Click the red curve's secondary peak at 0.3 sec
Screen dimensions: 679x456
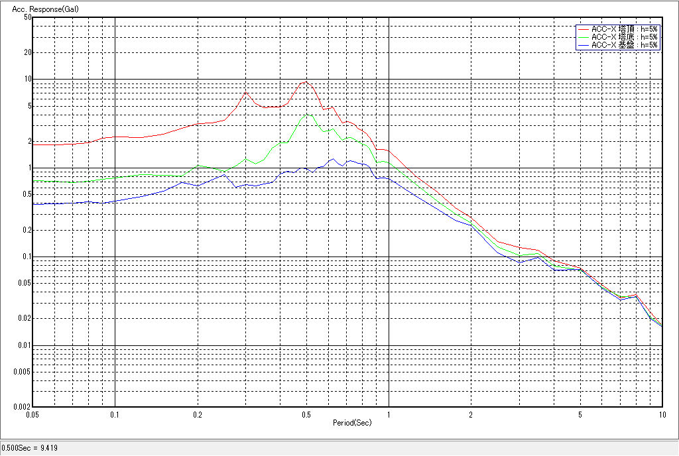[x=245, y=92]
